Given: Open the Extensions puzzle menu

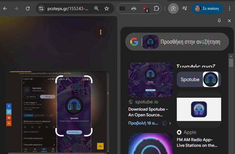Looking at the screenshot, I should [156, 8].
